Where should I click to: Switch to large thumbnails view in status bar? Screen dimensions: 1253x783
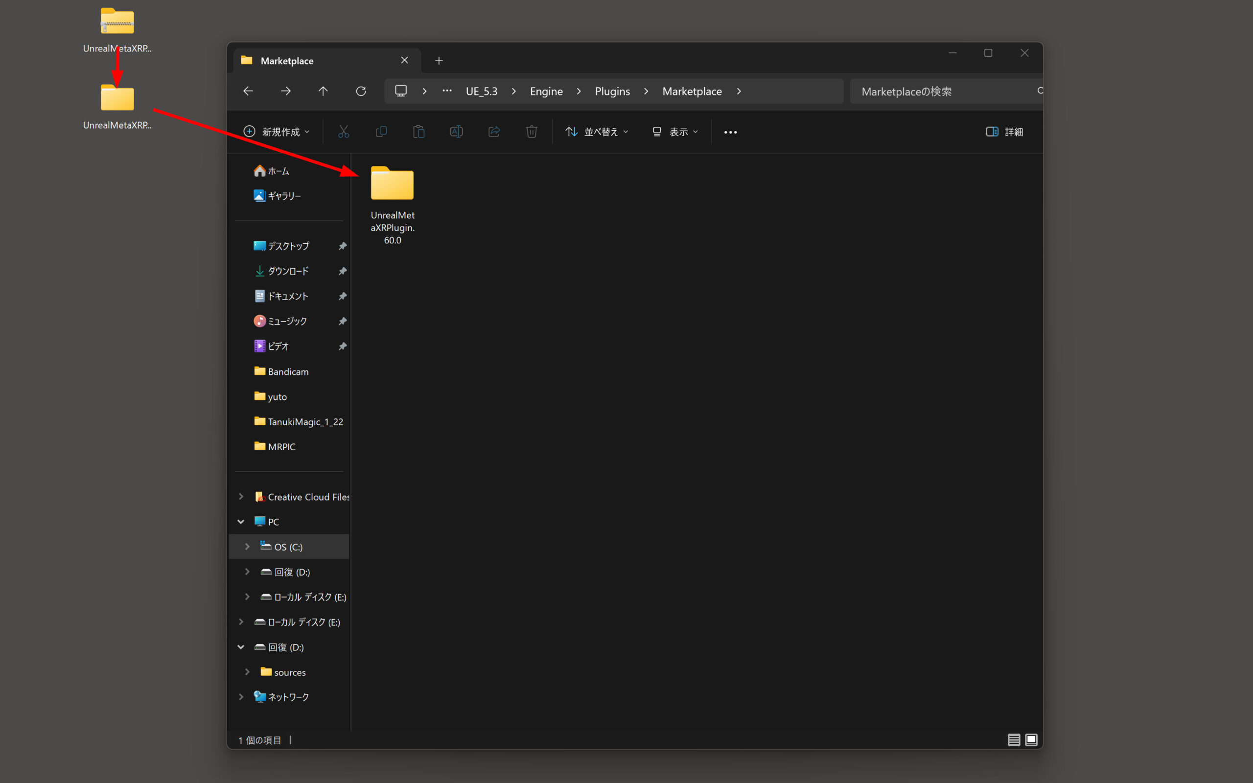pyautogui.click(x=1031, y=740)
